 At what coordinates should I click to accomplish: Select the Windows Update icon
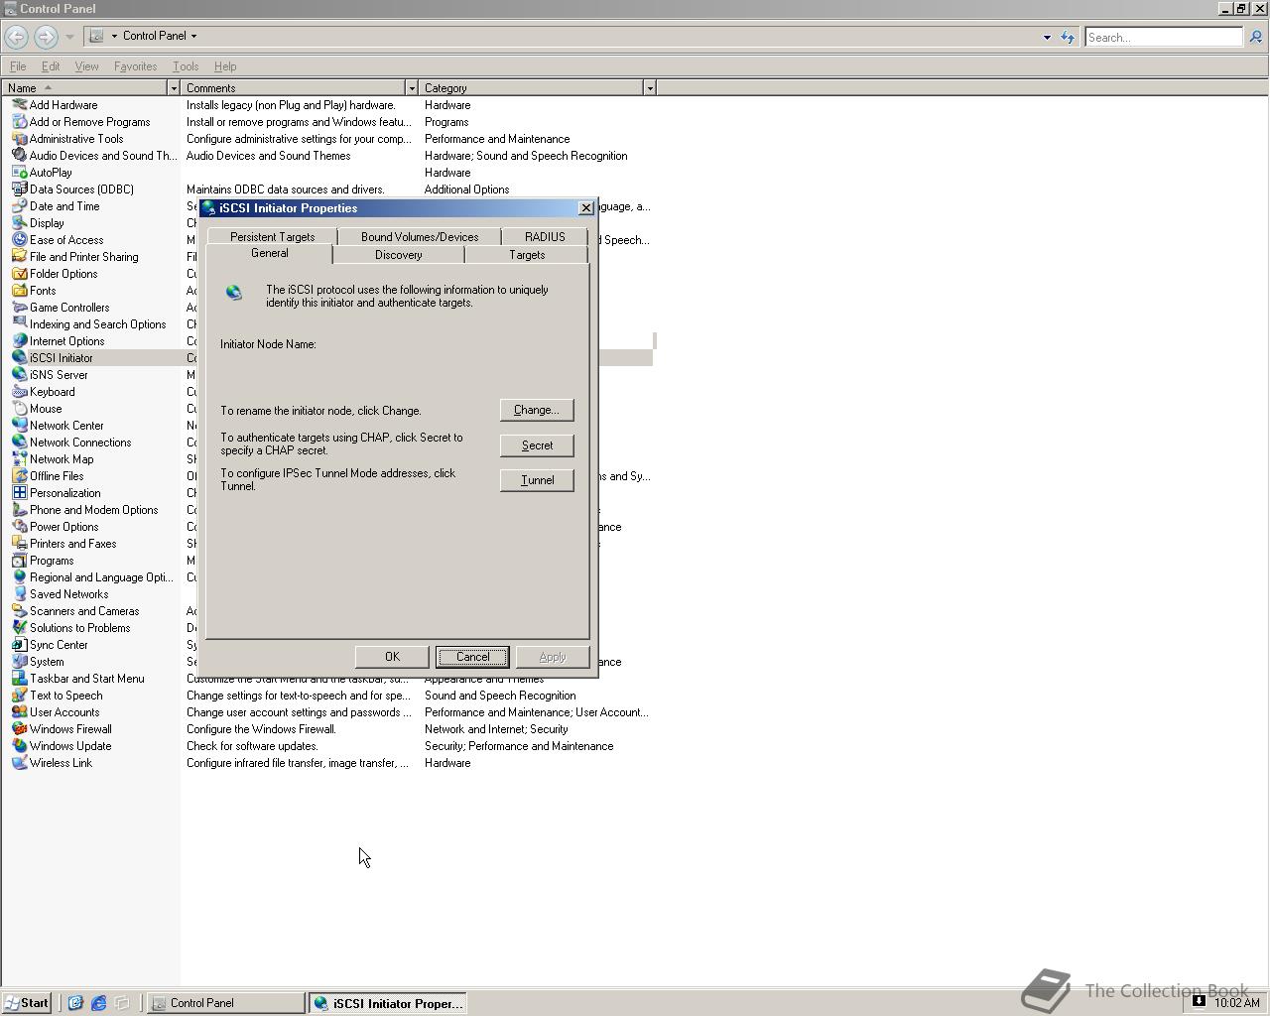coord(19,746)
